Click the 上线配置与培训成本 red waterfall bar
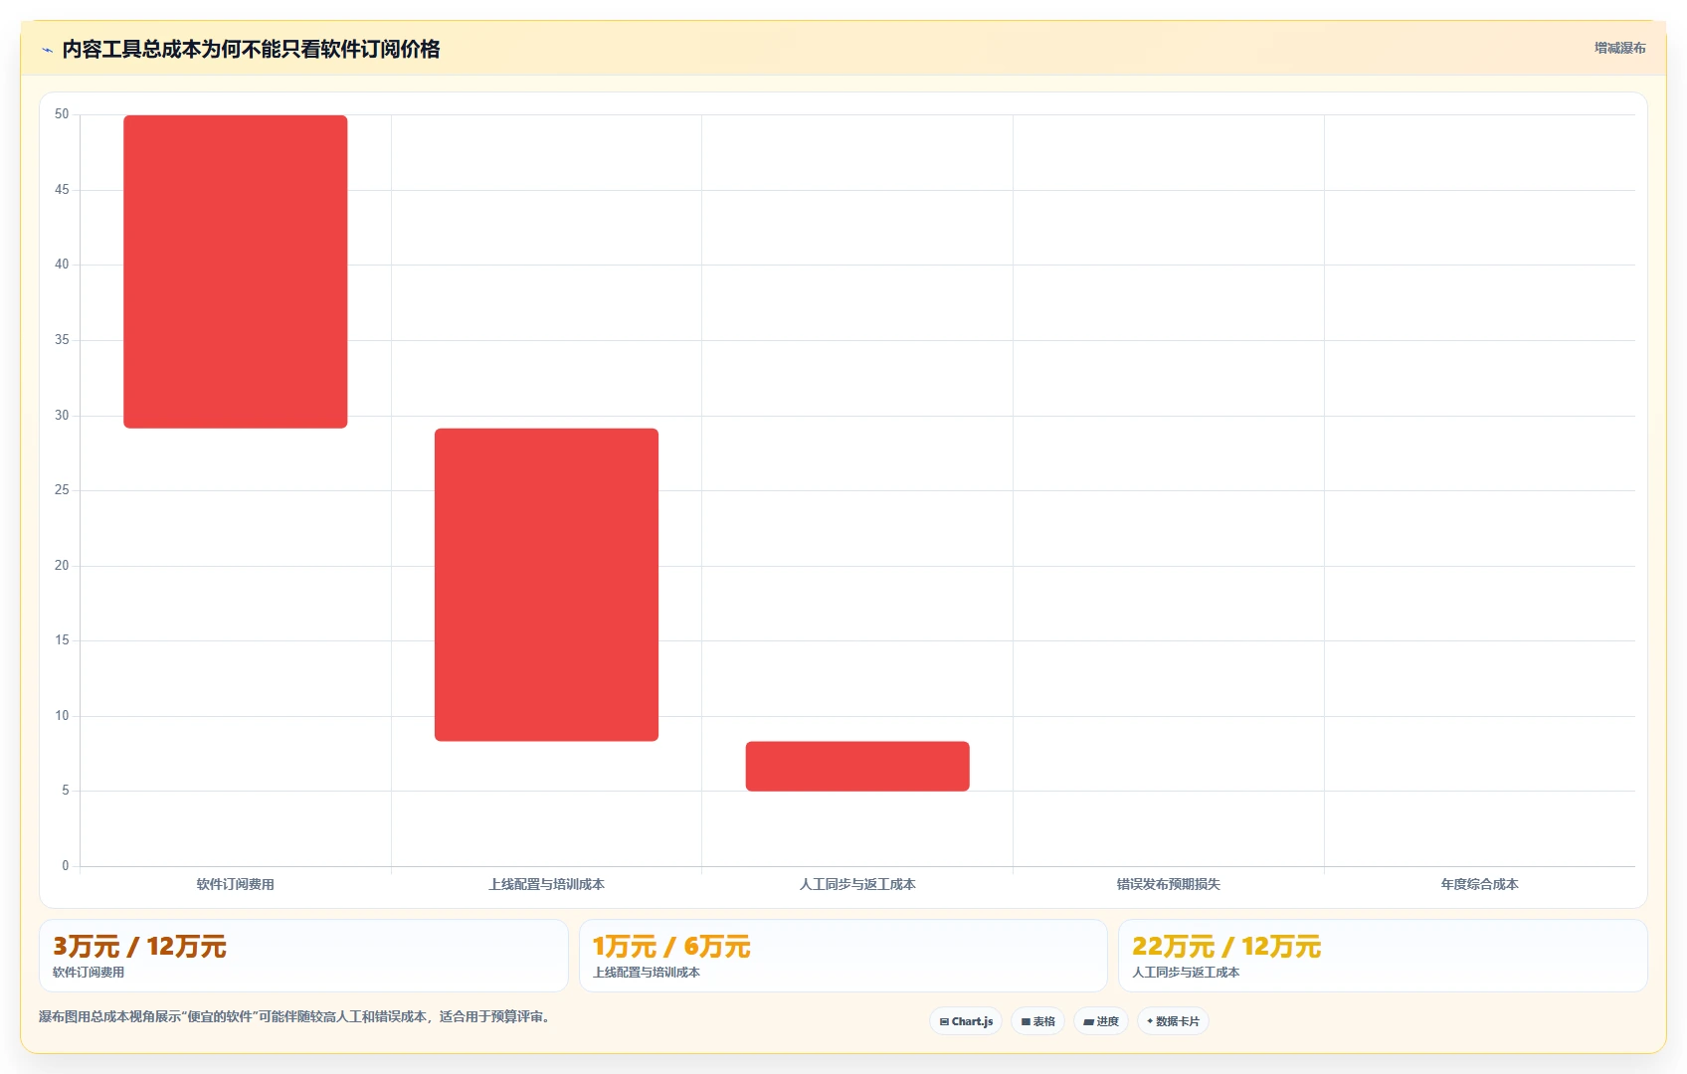 (546, 585)
